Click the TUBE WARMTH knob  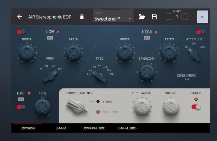[142, 107]
